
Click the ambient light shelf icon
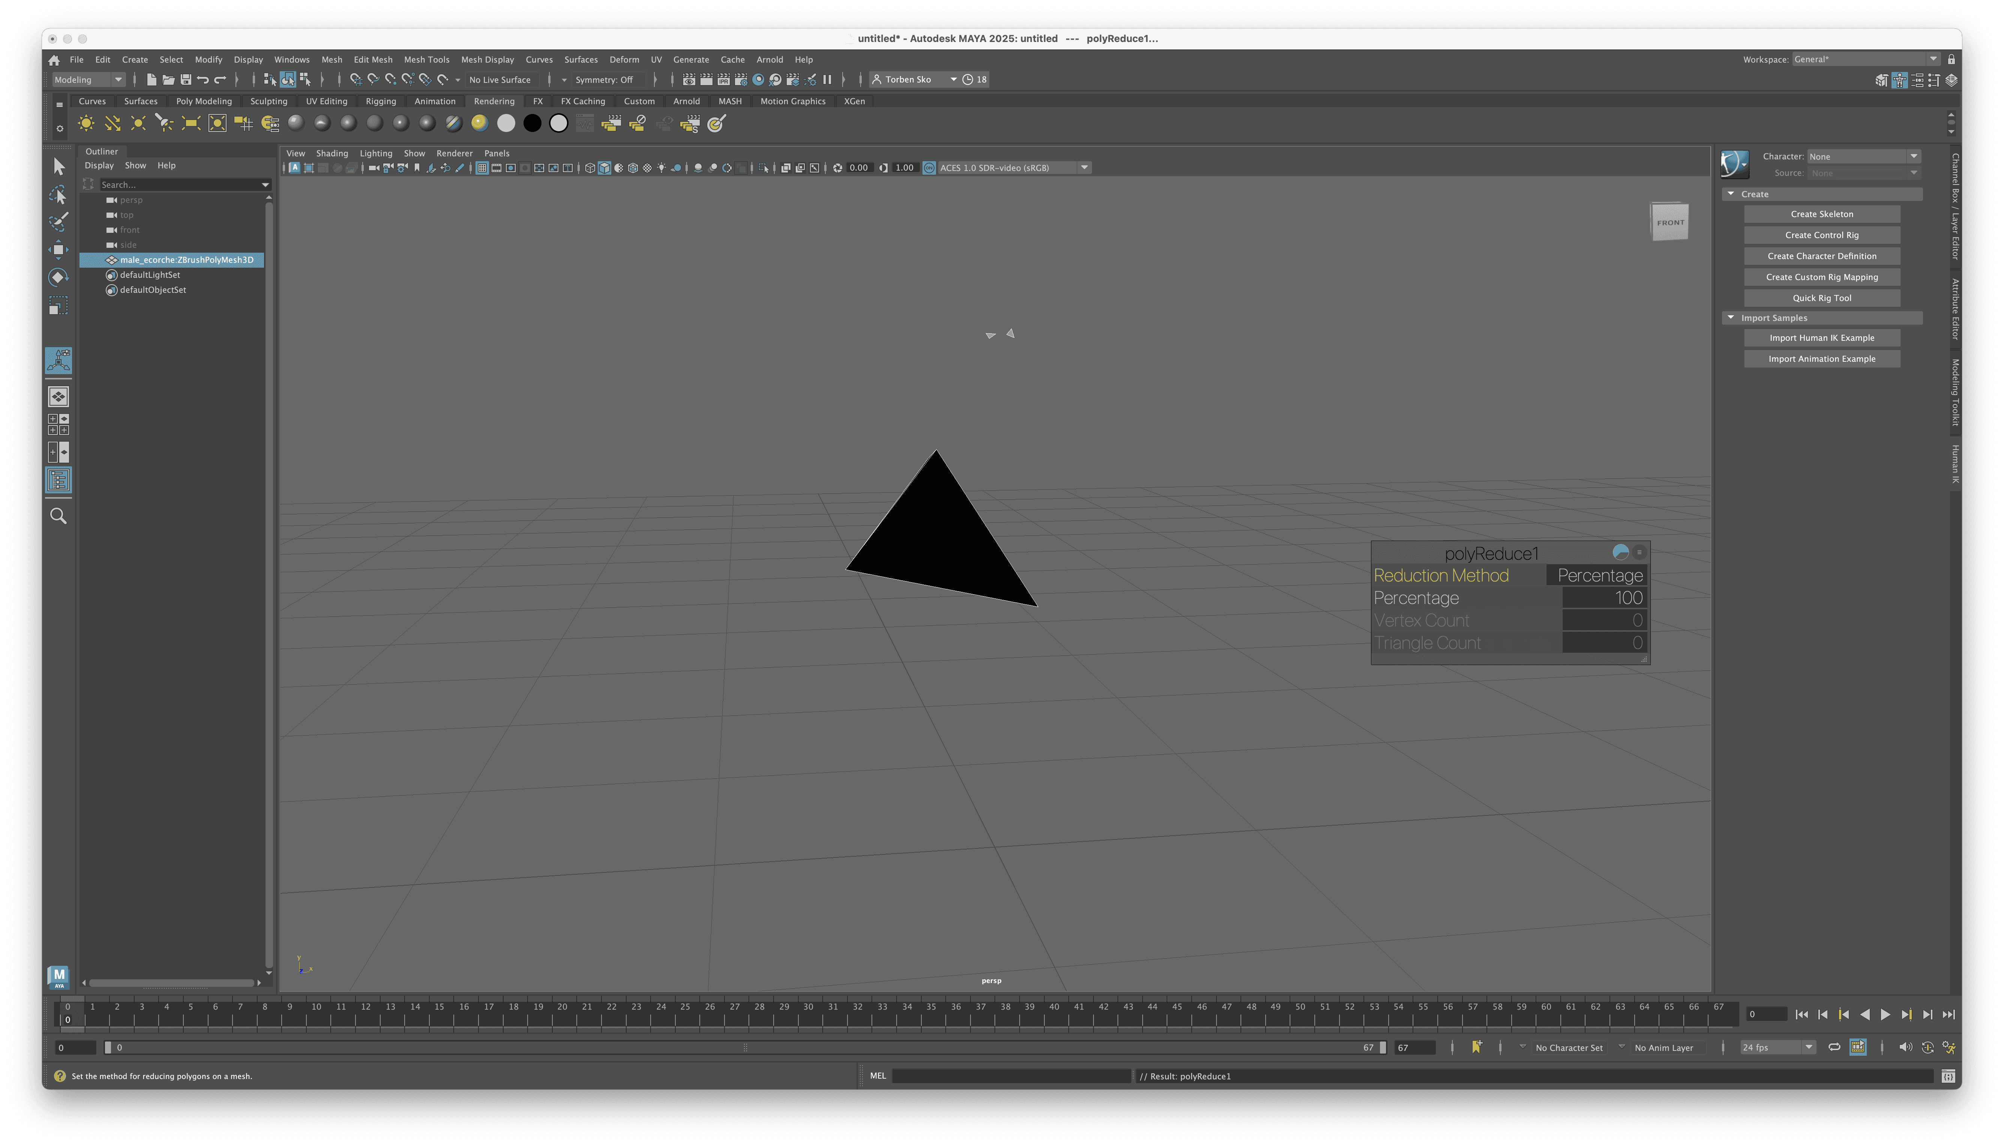[86, 123]
